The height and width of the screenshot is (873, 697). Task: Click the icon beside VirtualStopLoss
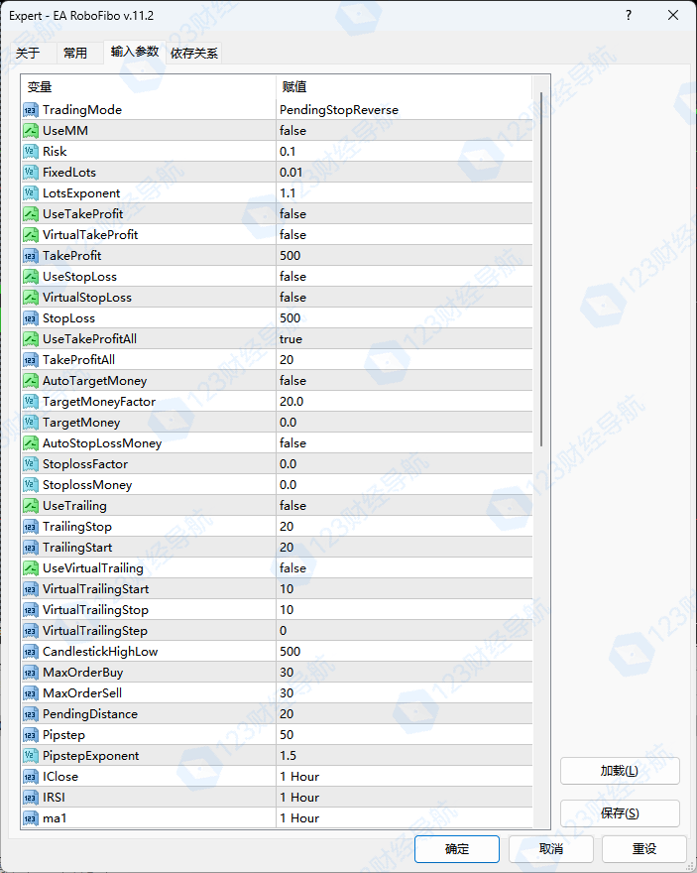pos(31,298)
